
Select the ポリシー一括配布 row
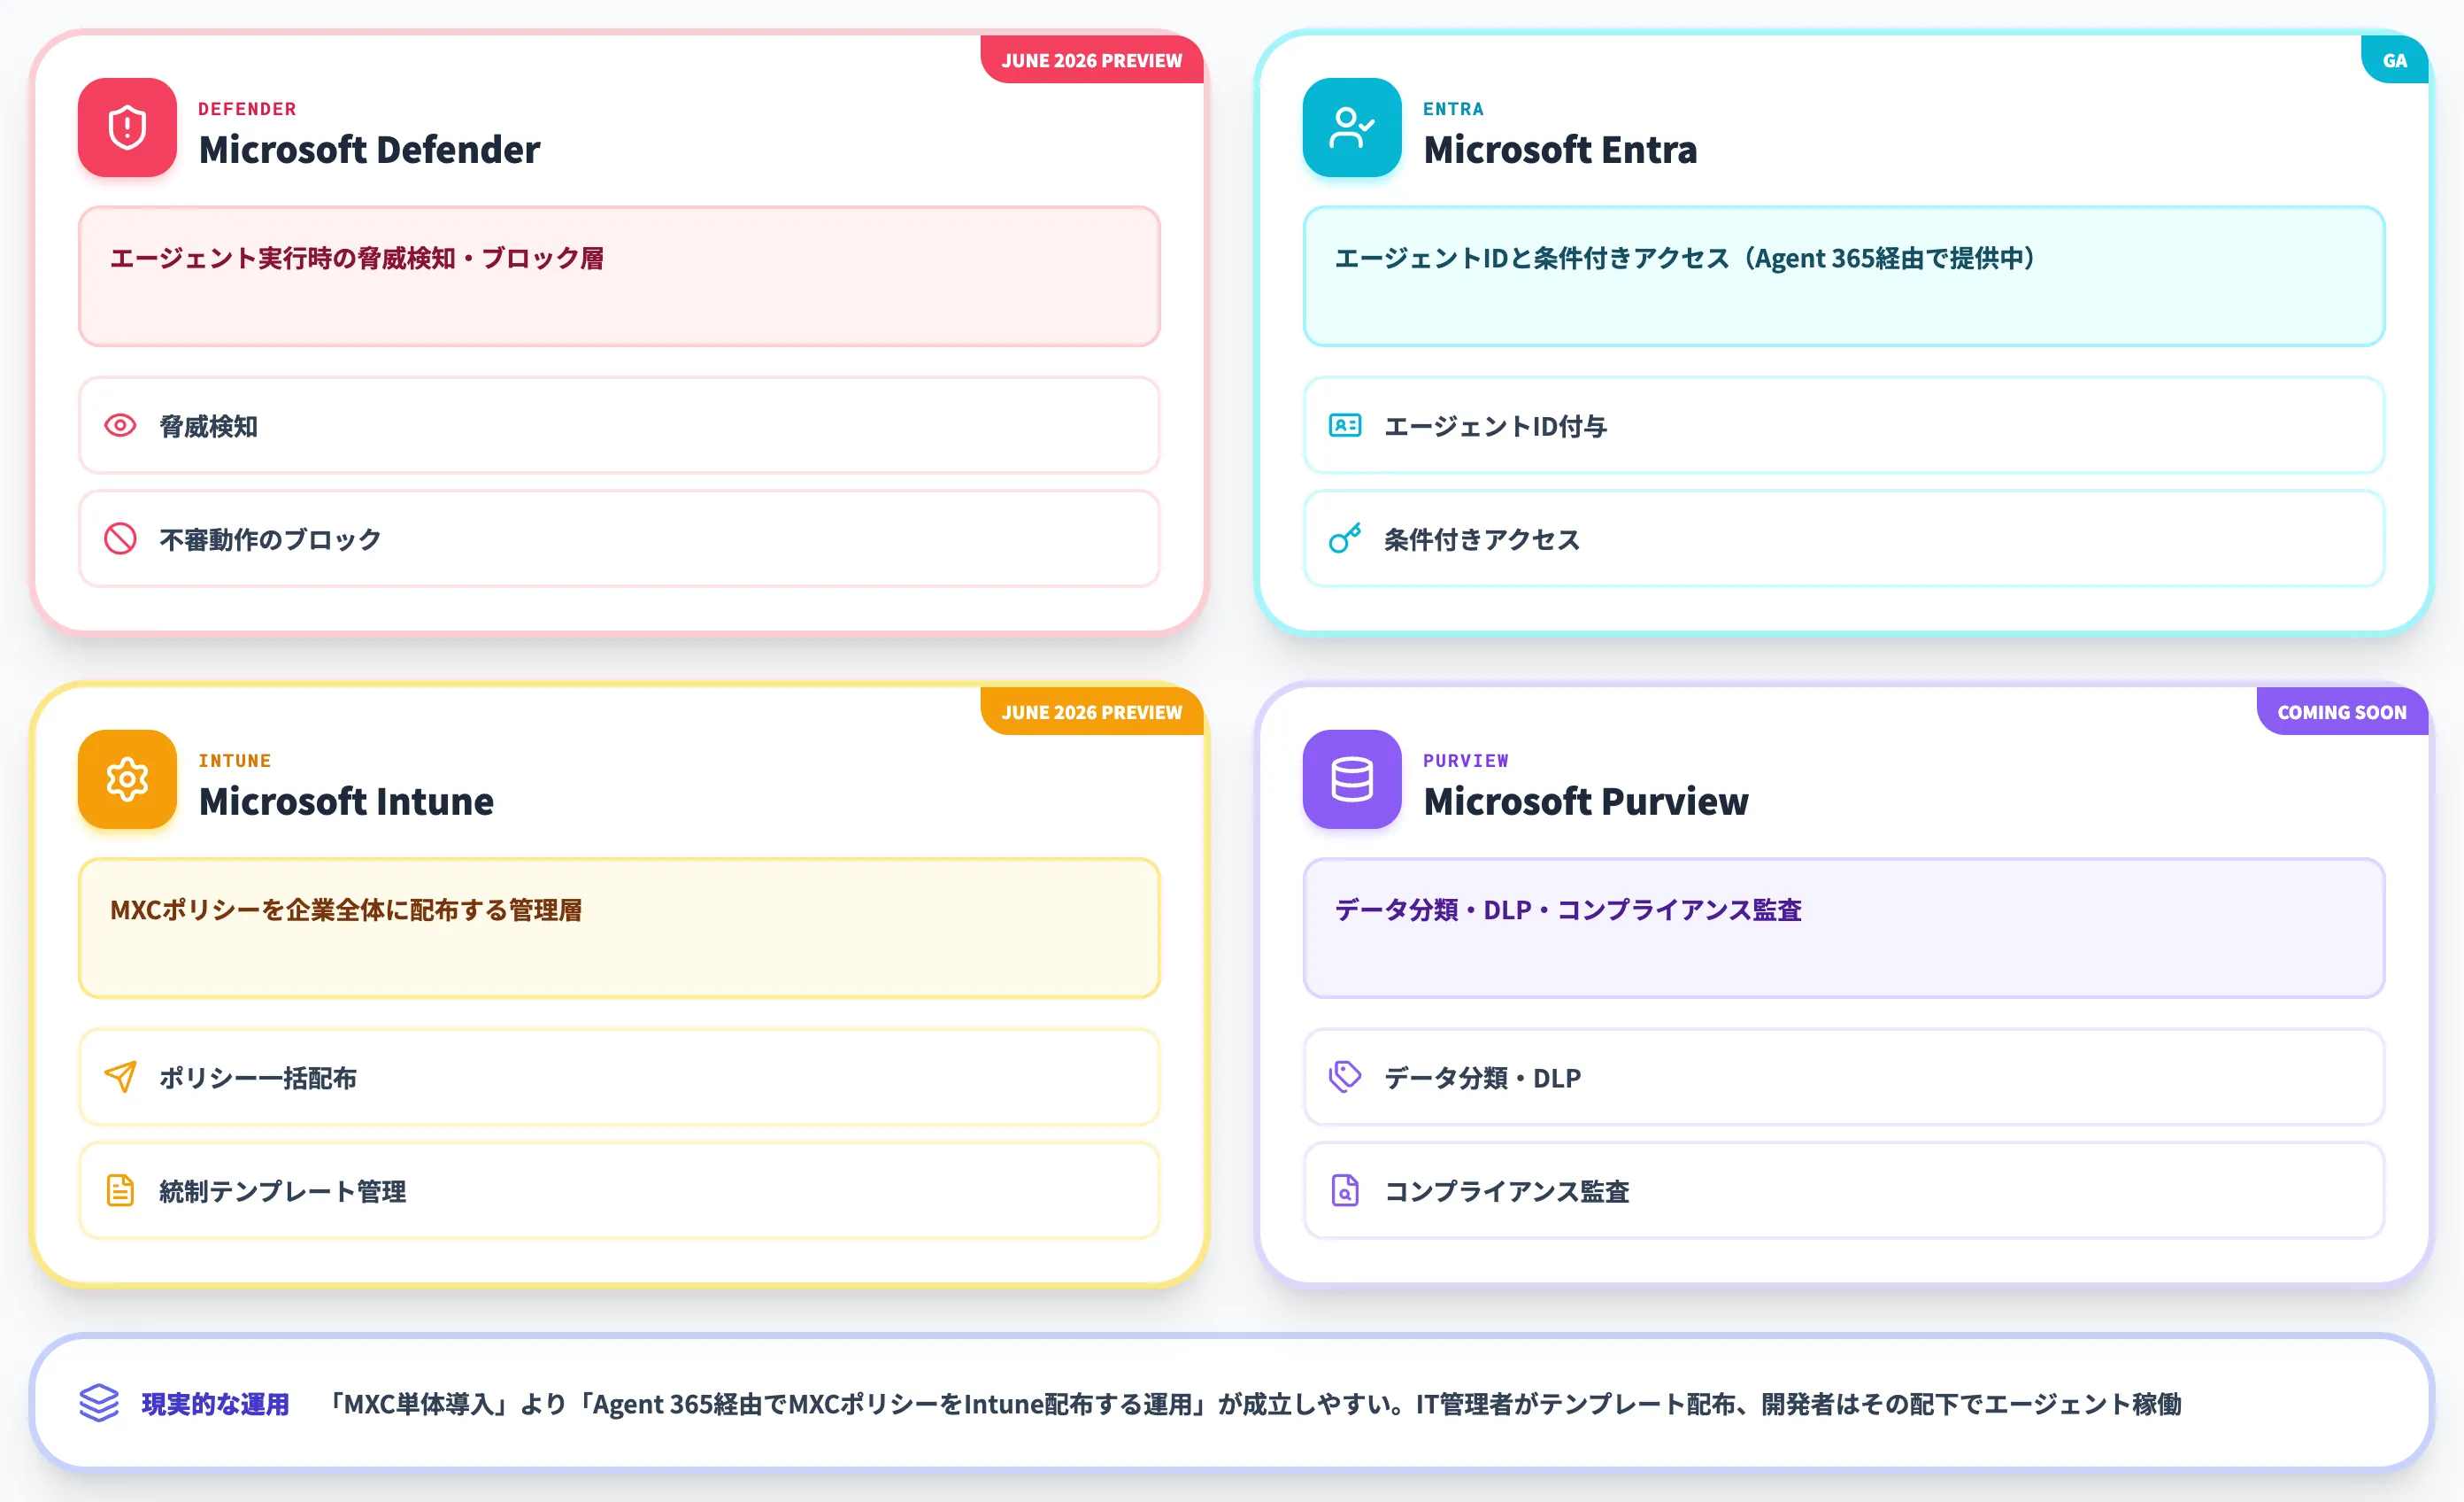tap(619, 1077)
